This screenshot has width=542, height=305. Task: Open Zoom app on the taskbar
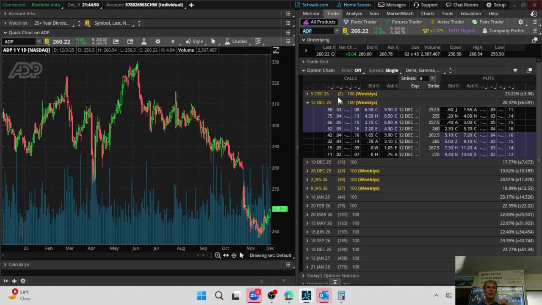[x=254, y=295]
